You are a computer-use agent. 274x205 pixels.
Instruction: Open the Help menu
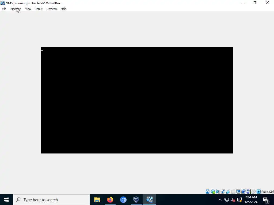point(64,9)
